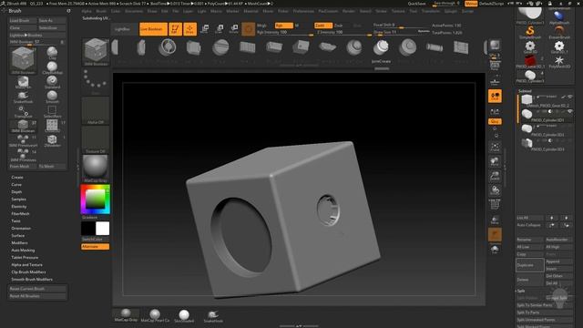
Task: Open the Zplugin menu
Action: pyautogui.click(x=450, y=11)
